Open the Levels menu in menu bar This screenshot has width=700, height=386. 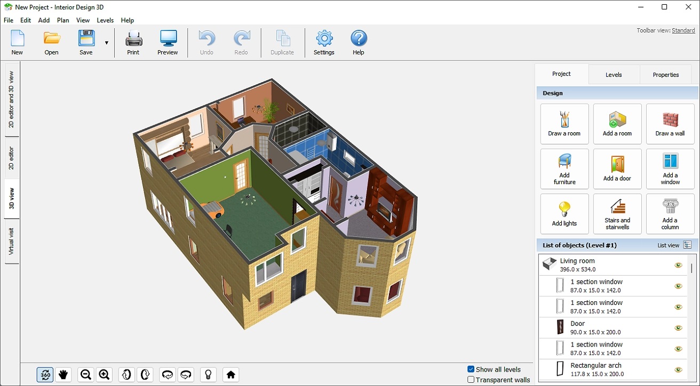tap(105, 20)
